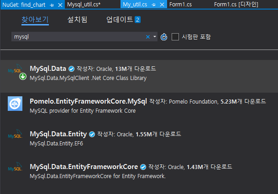Screen dimensions: 278x194
Task: Switch to the Mysql_util.cs* tab
Action: (84, 5)
